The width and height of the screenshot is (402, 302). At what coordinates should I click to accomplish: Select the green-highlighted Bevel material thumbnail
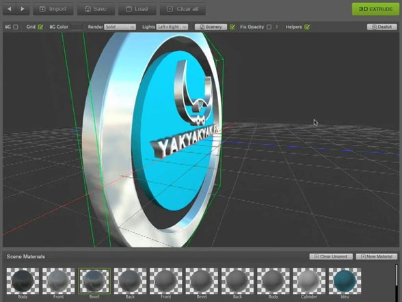pyautogui.click(x=94, y=281)
